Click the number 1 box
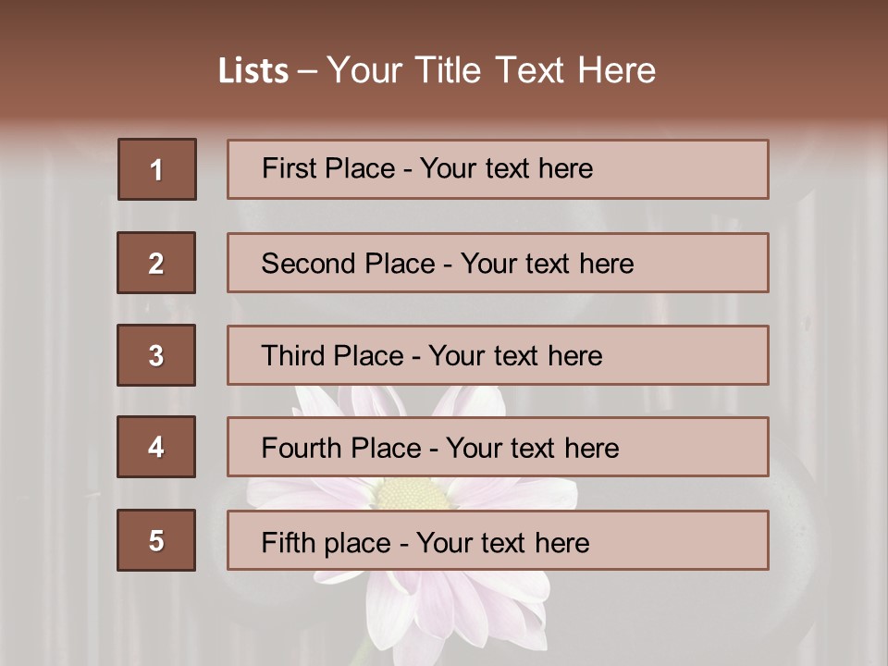 point(157,168)
